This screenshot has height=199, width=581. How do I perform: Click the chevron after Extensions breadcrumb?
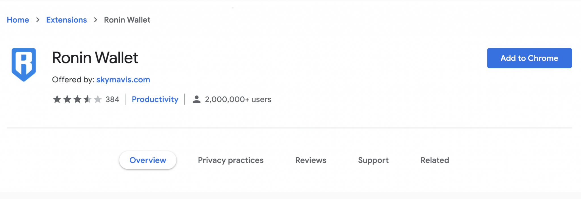(96, 20)
